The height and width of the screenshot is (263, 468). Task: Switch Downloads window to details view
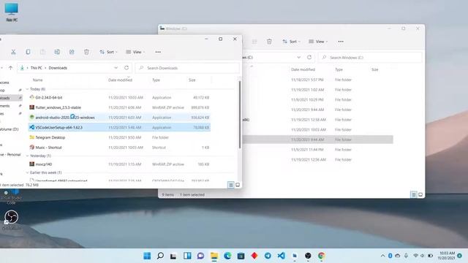click(x=231, y=185)
